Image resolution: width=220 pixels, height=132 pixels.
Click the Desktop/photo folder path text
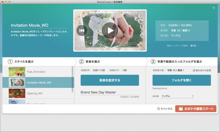[x=160, y=88]
